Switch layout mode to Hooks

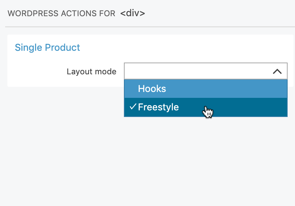point(206,89)
